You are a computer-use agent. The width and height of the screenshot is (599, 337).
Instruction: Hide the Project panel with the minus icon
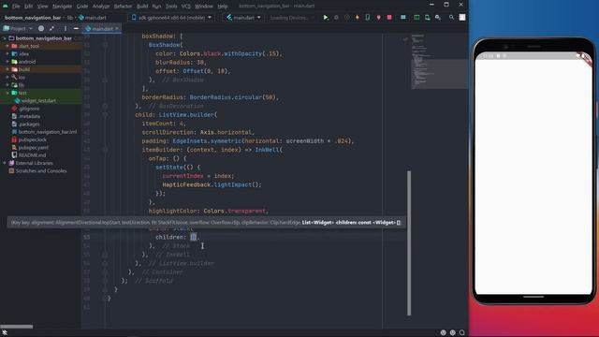[x=76, y=29]
